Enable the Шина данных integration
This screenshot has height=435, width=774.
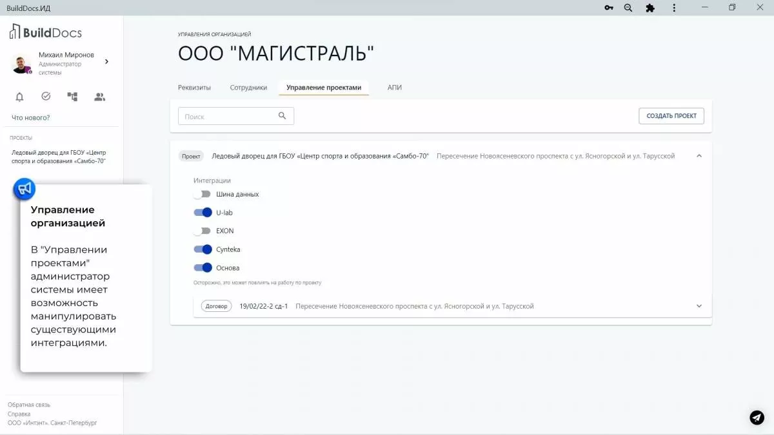(x=202, y=193)
